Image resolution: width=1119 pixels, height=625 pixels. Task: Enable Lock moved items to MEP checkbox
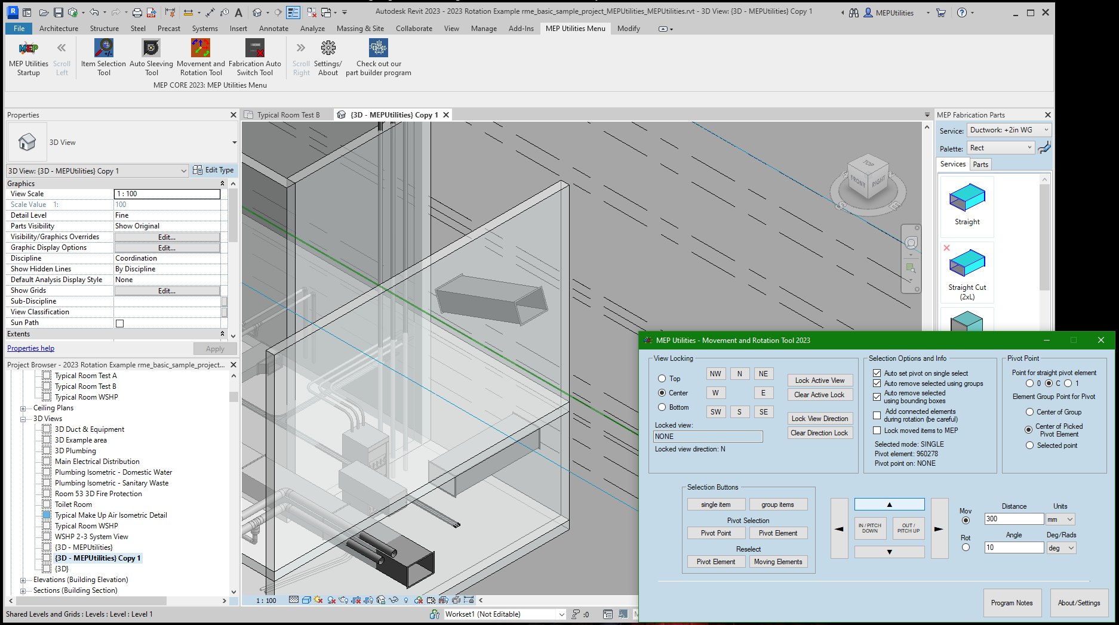[877, 431]
